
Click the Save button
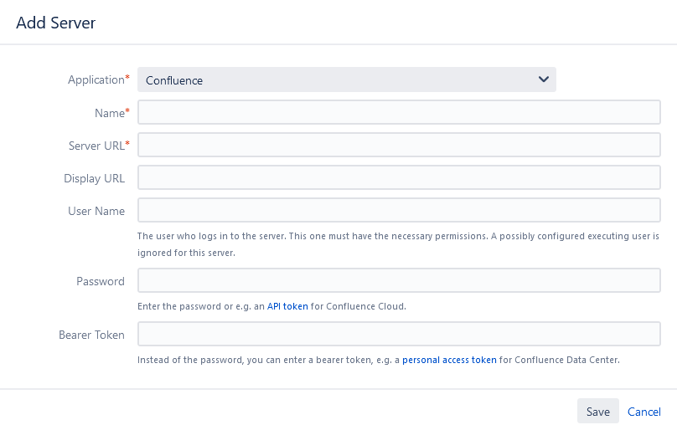click(x=598, y=412)
